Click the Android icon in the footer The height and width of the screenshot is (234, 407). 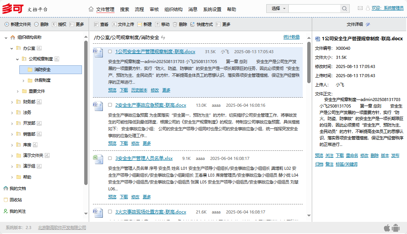pyautogui.click(x=396, y=228)
